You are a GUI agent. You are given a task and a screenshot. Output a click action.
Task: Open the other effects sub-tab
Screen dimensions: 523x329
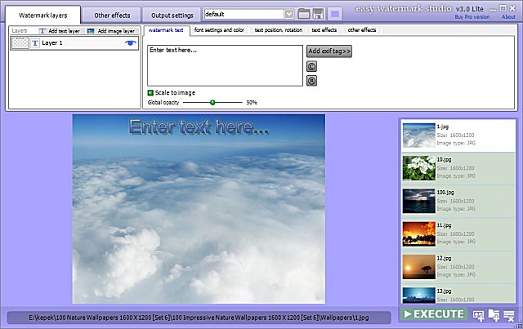[362, 30]
